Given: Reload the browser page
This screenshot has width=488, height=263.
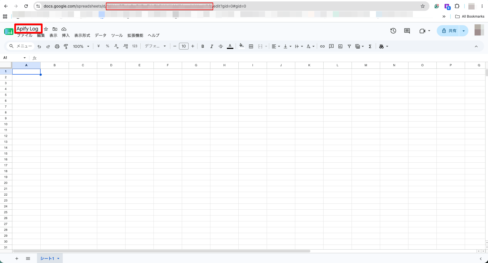Looking at the screenshot, I should point(26,6).
